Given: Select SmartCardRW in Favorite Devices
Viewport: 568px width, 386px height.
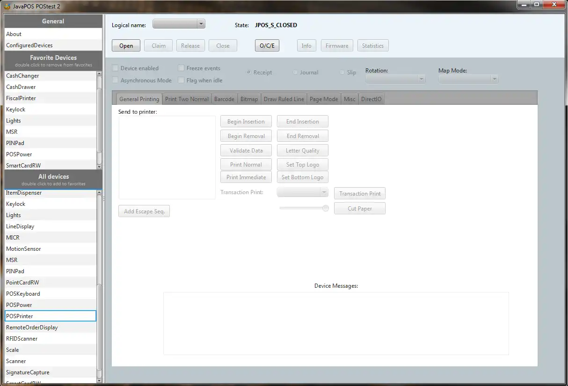Looking at the screenshot, I should 50,165.
